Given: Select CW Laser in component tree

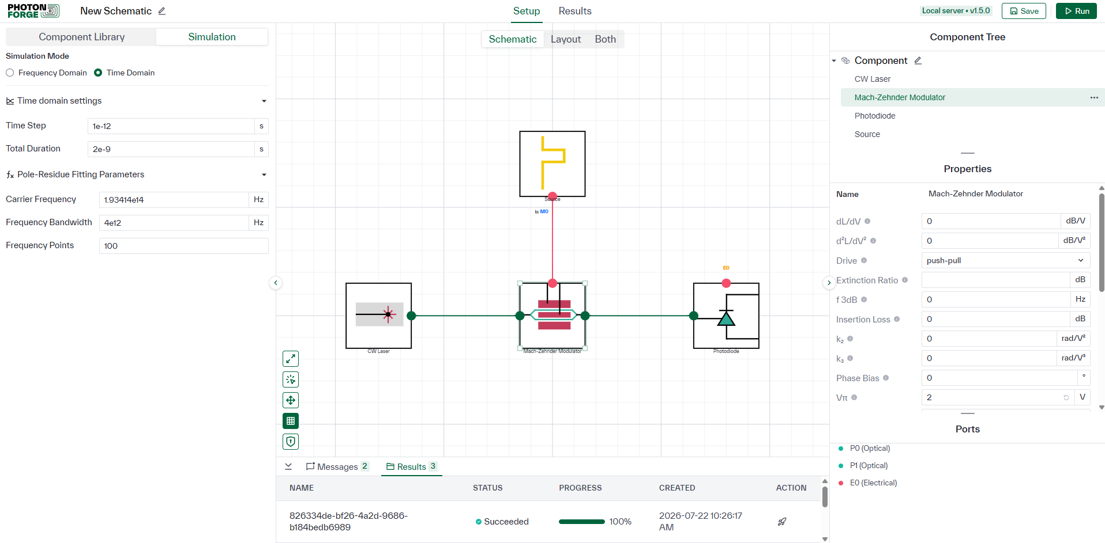Looking at the screenshot, I should tap(873, 79).
